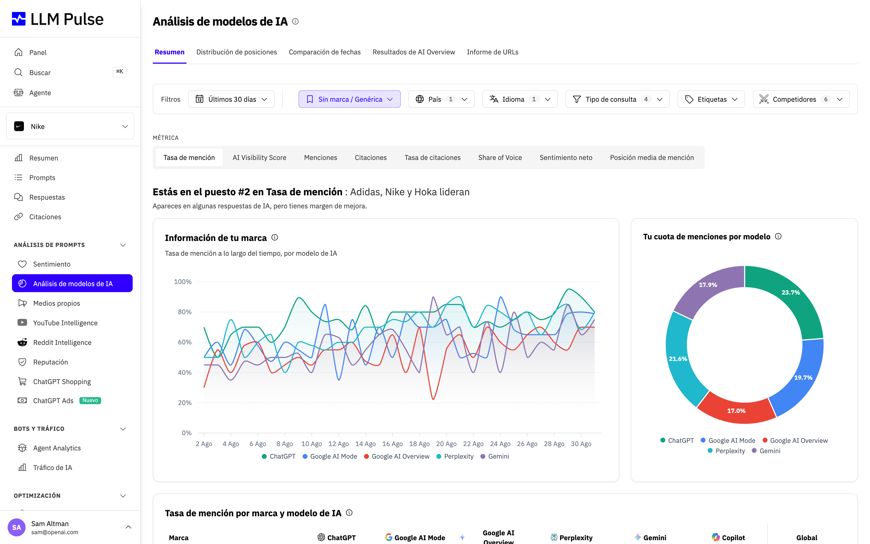
Task: Toggle Perplexity in the donut chart legend
Action: 726,451
